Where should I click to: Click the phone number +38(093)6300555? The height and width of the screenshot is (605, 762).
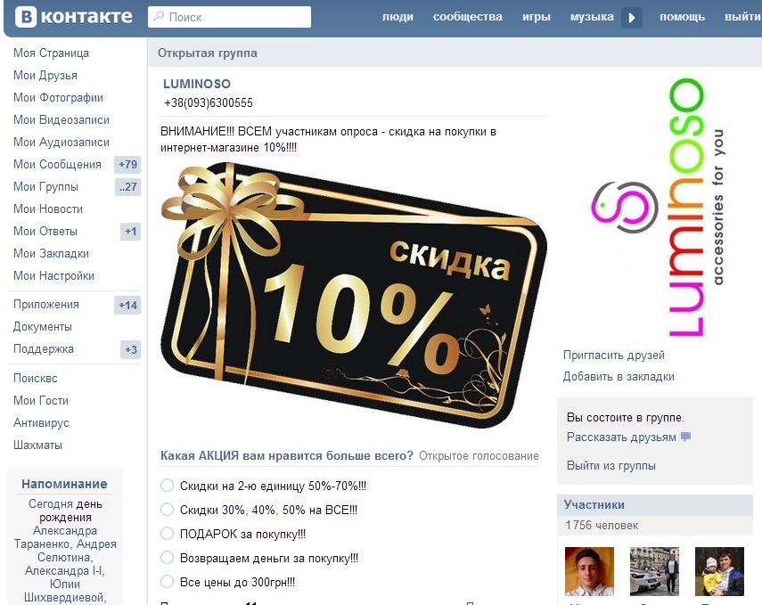point(209,103)
